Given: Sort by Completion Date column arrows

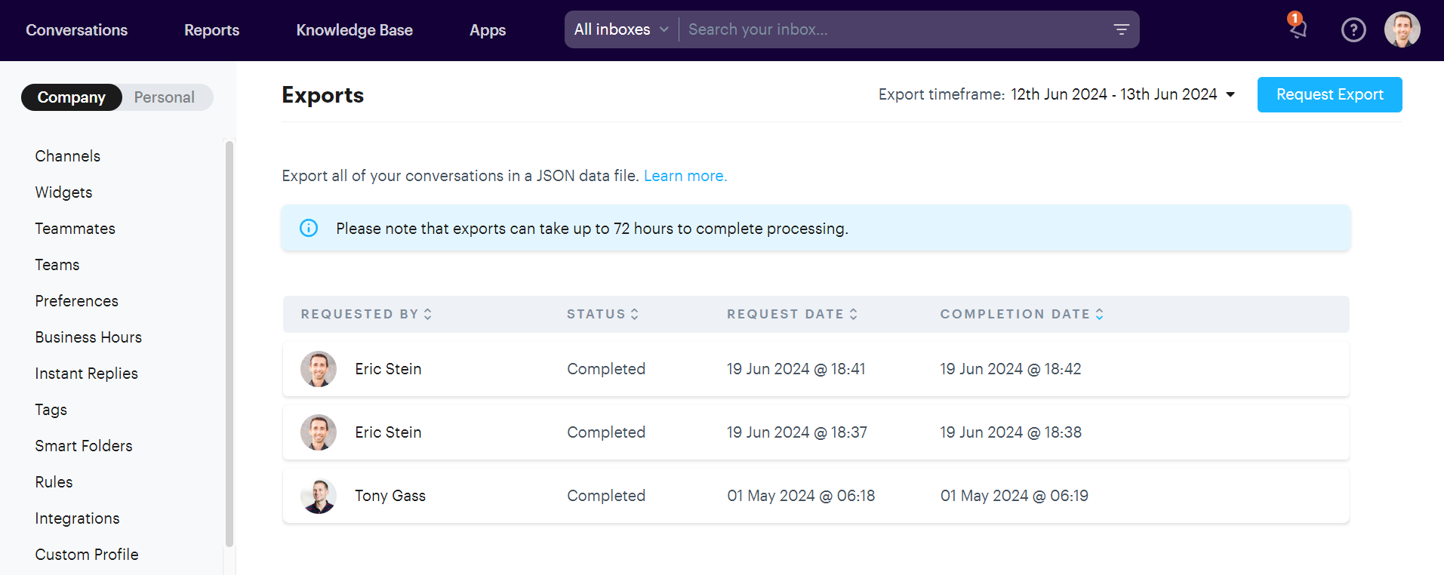Looking at the screenshot, I should click(1100, 314).
